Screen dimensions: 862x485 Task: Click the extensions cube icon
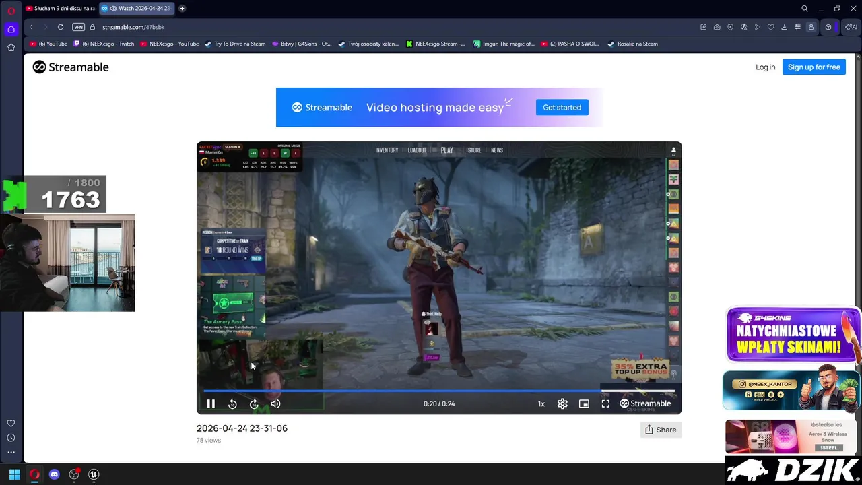tap(828, 27)
